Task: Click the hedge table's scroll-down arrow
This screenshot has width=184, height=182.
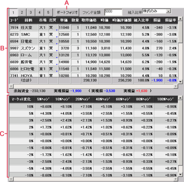Action: click(181, 174)
